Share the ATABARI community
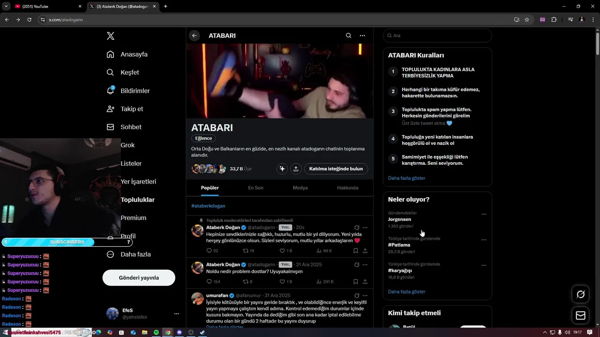The image size is (600, 337). [x=296, y=169]
